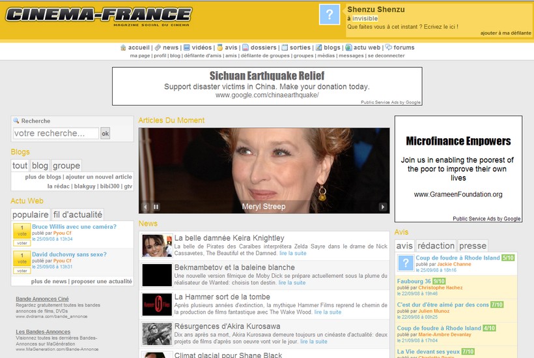Select the 'avis' tab in the Avis panel

coord(404,246)
